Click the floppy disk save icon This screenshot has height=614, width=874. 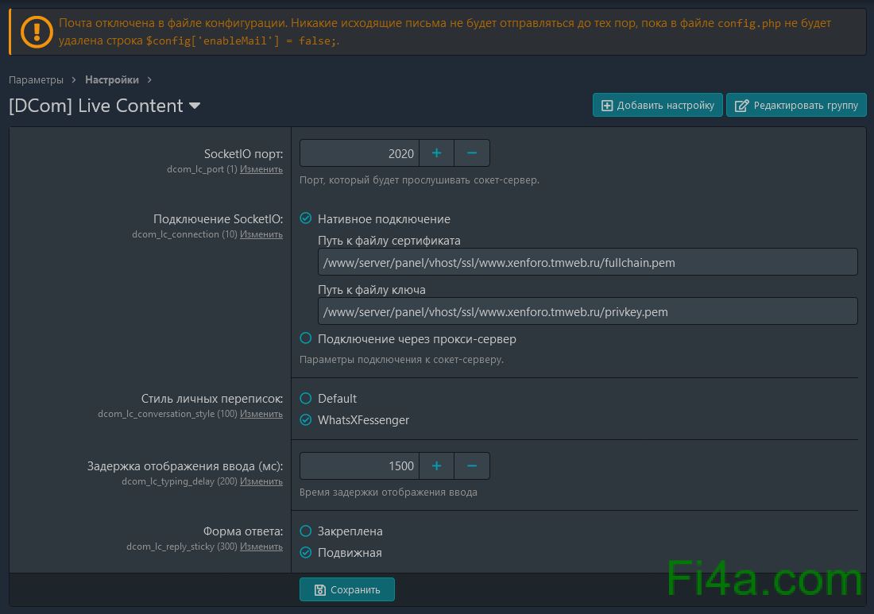320,590
